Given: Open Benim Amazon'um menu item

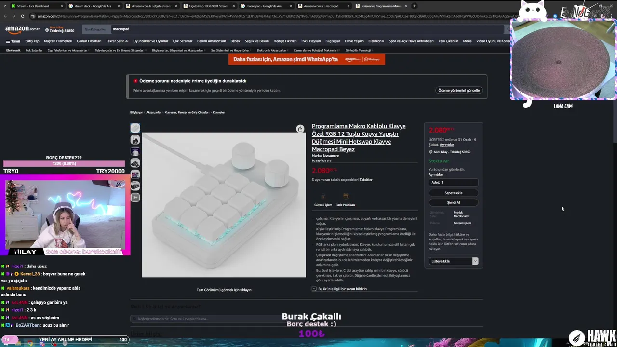Looking at the screenshot, I should pyautogui.click(x=212, y=41).
